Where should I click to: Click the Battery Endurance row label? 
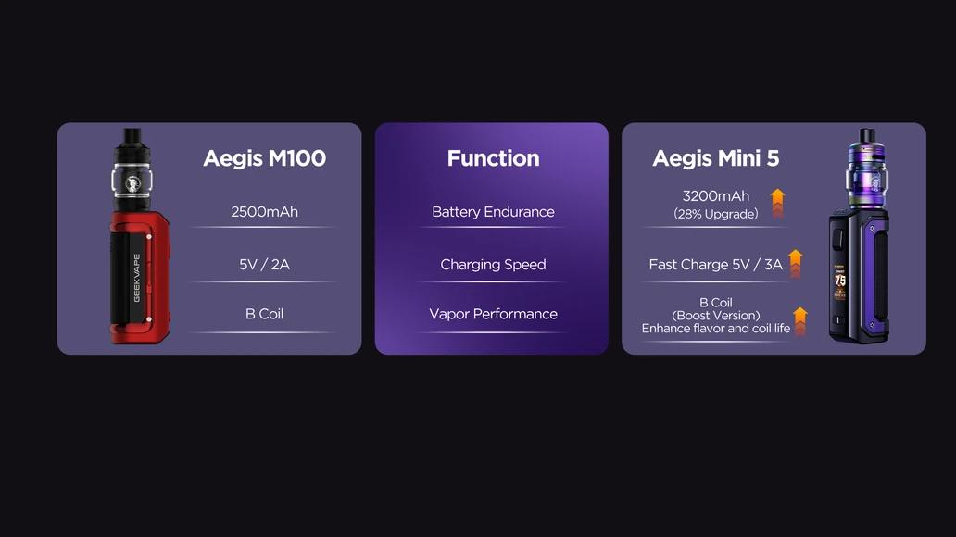pos(493,211)
